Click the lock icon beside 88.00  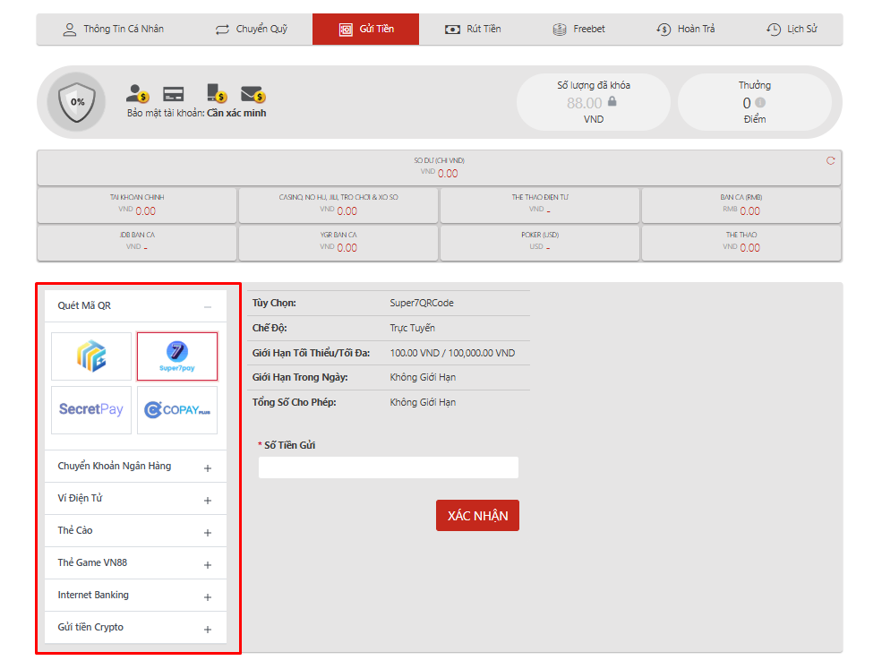point(612,101)
